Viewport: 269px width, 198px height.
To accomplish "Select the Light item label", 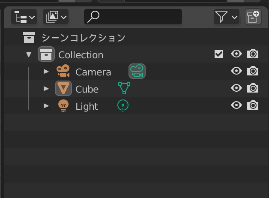I will coord(87,106).
